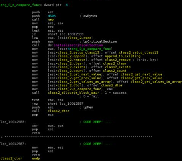Jump to 'class2_get_next_value' offset name
The image size is (182, 161).
click(142, 75)
